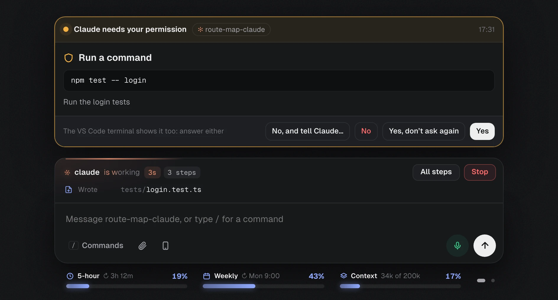Click the npm test -- login command box

279,81
